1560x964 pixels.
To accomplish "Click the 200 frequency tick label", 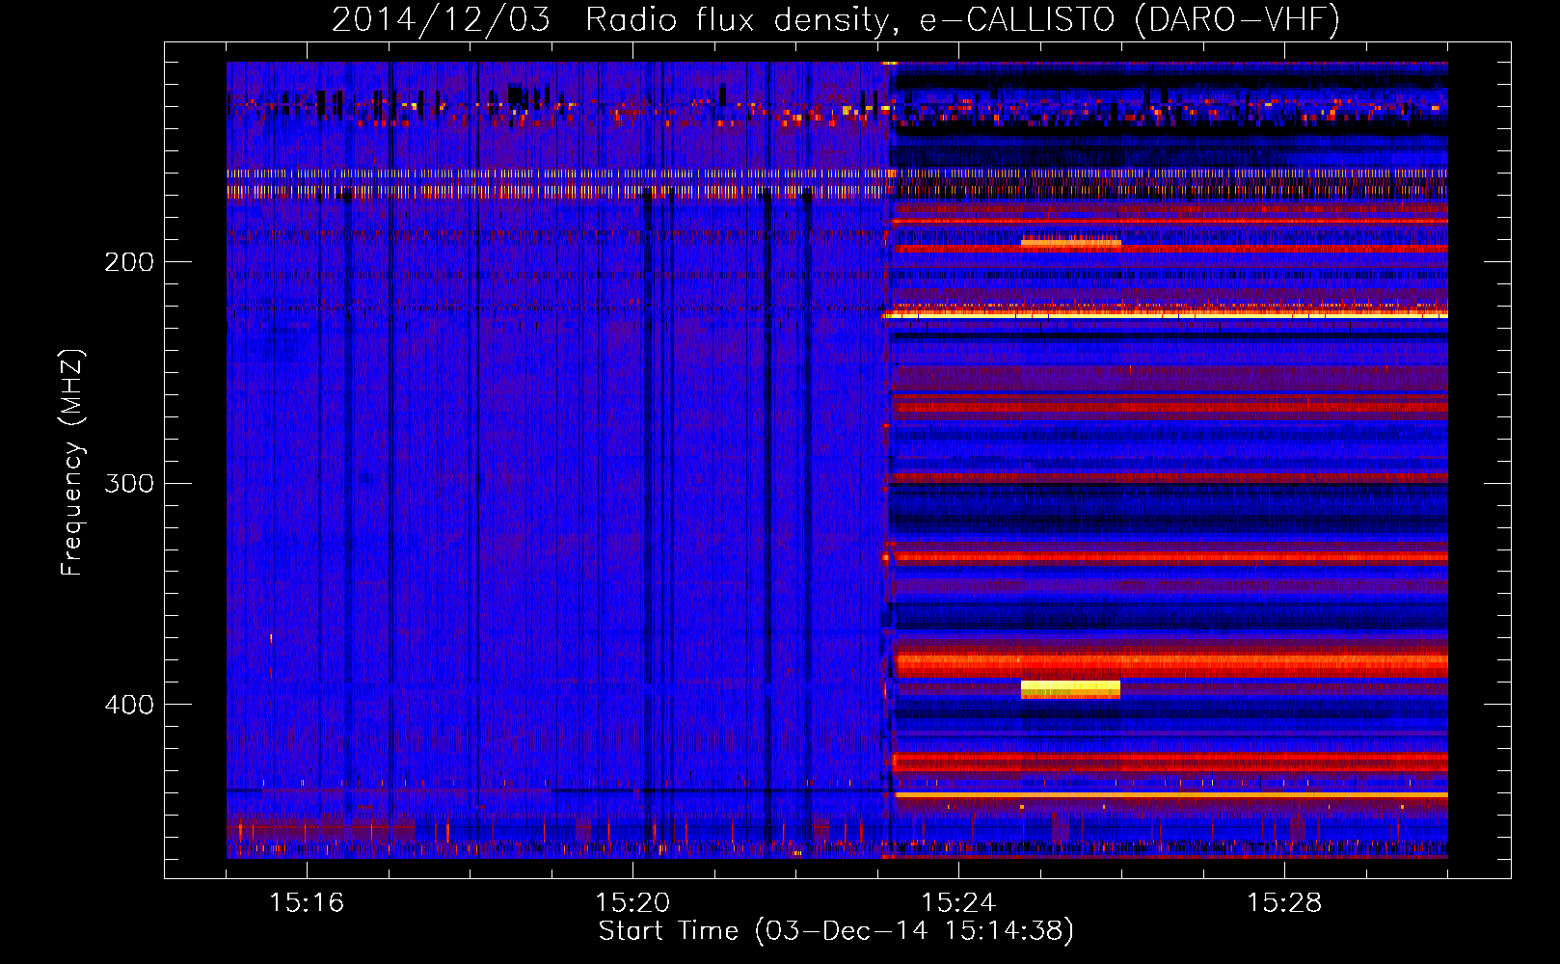I will pyautogui.click(x=129, y=261).
